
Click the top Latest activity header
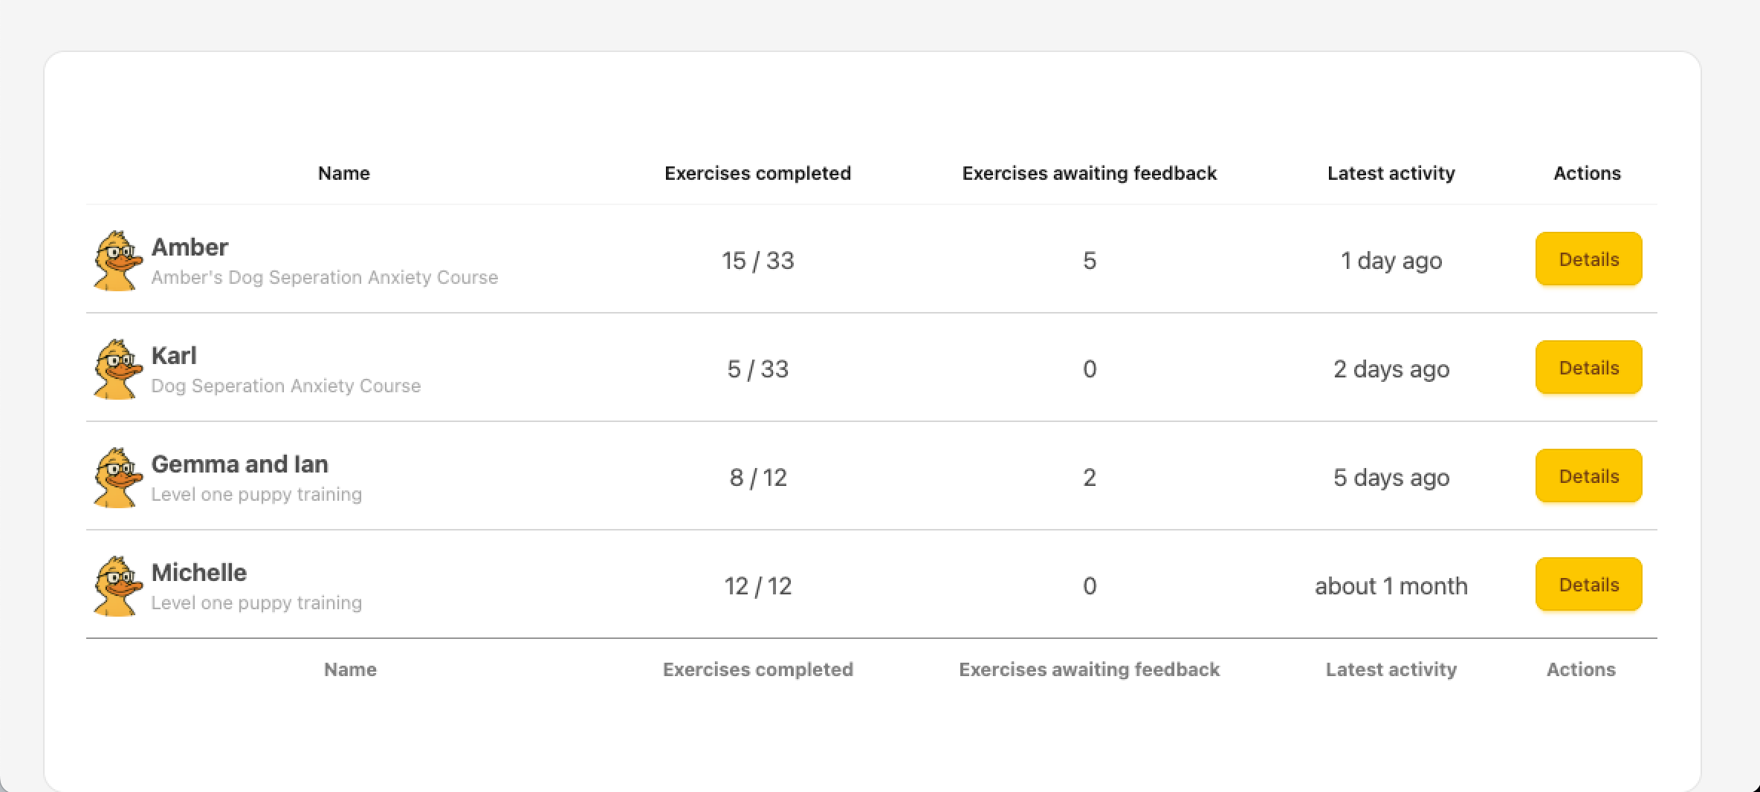click(1391, 173)
